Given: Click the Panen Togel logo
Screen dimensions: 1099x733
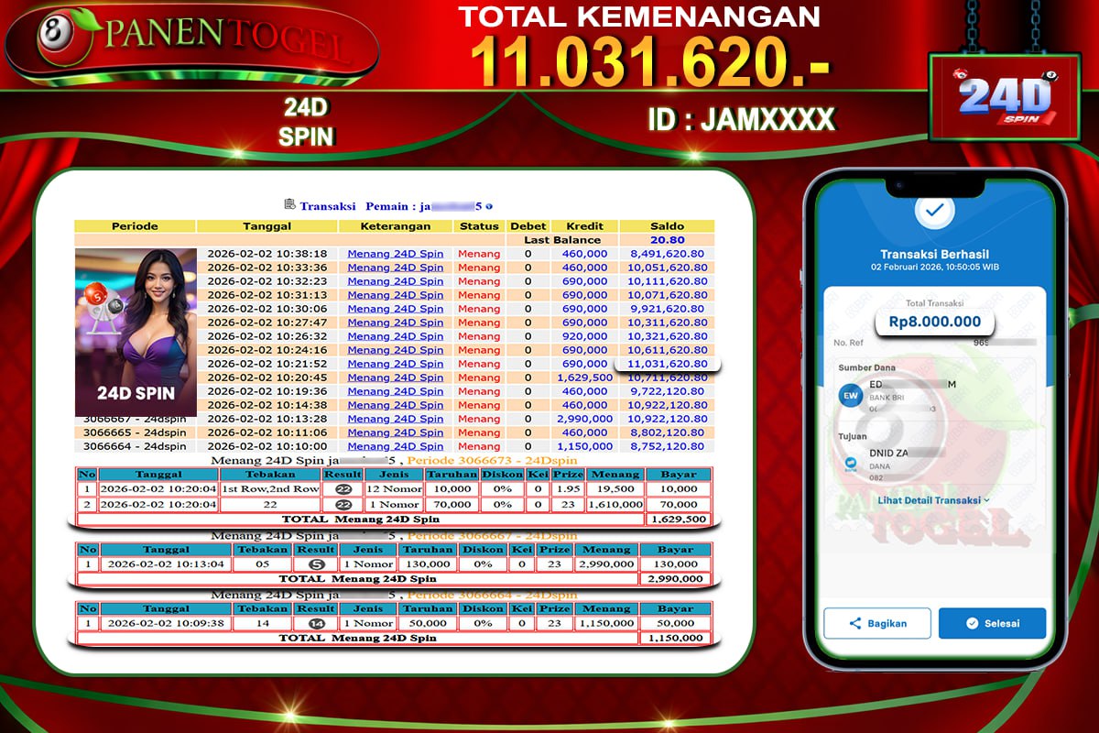Looking at the screenshot, I should [x=191, y=39].
